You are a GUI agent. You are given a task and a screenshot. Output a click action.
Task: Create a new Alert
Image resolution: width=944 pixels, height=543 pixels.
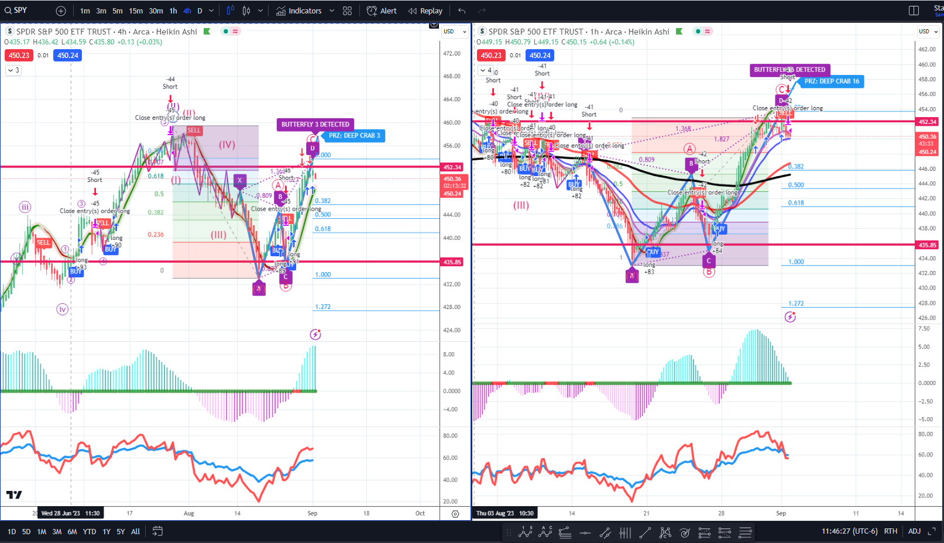coord(382,11)
